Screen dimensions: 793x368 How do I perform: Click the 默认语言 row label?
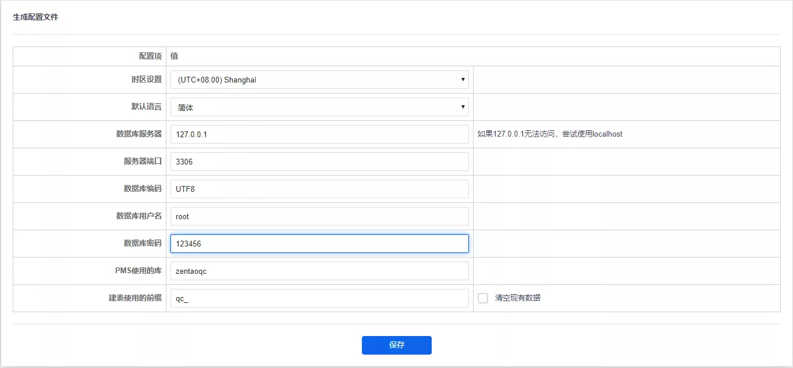coord(146,107)
